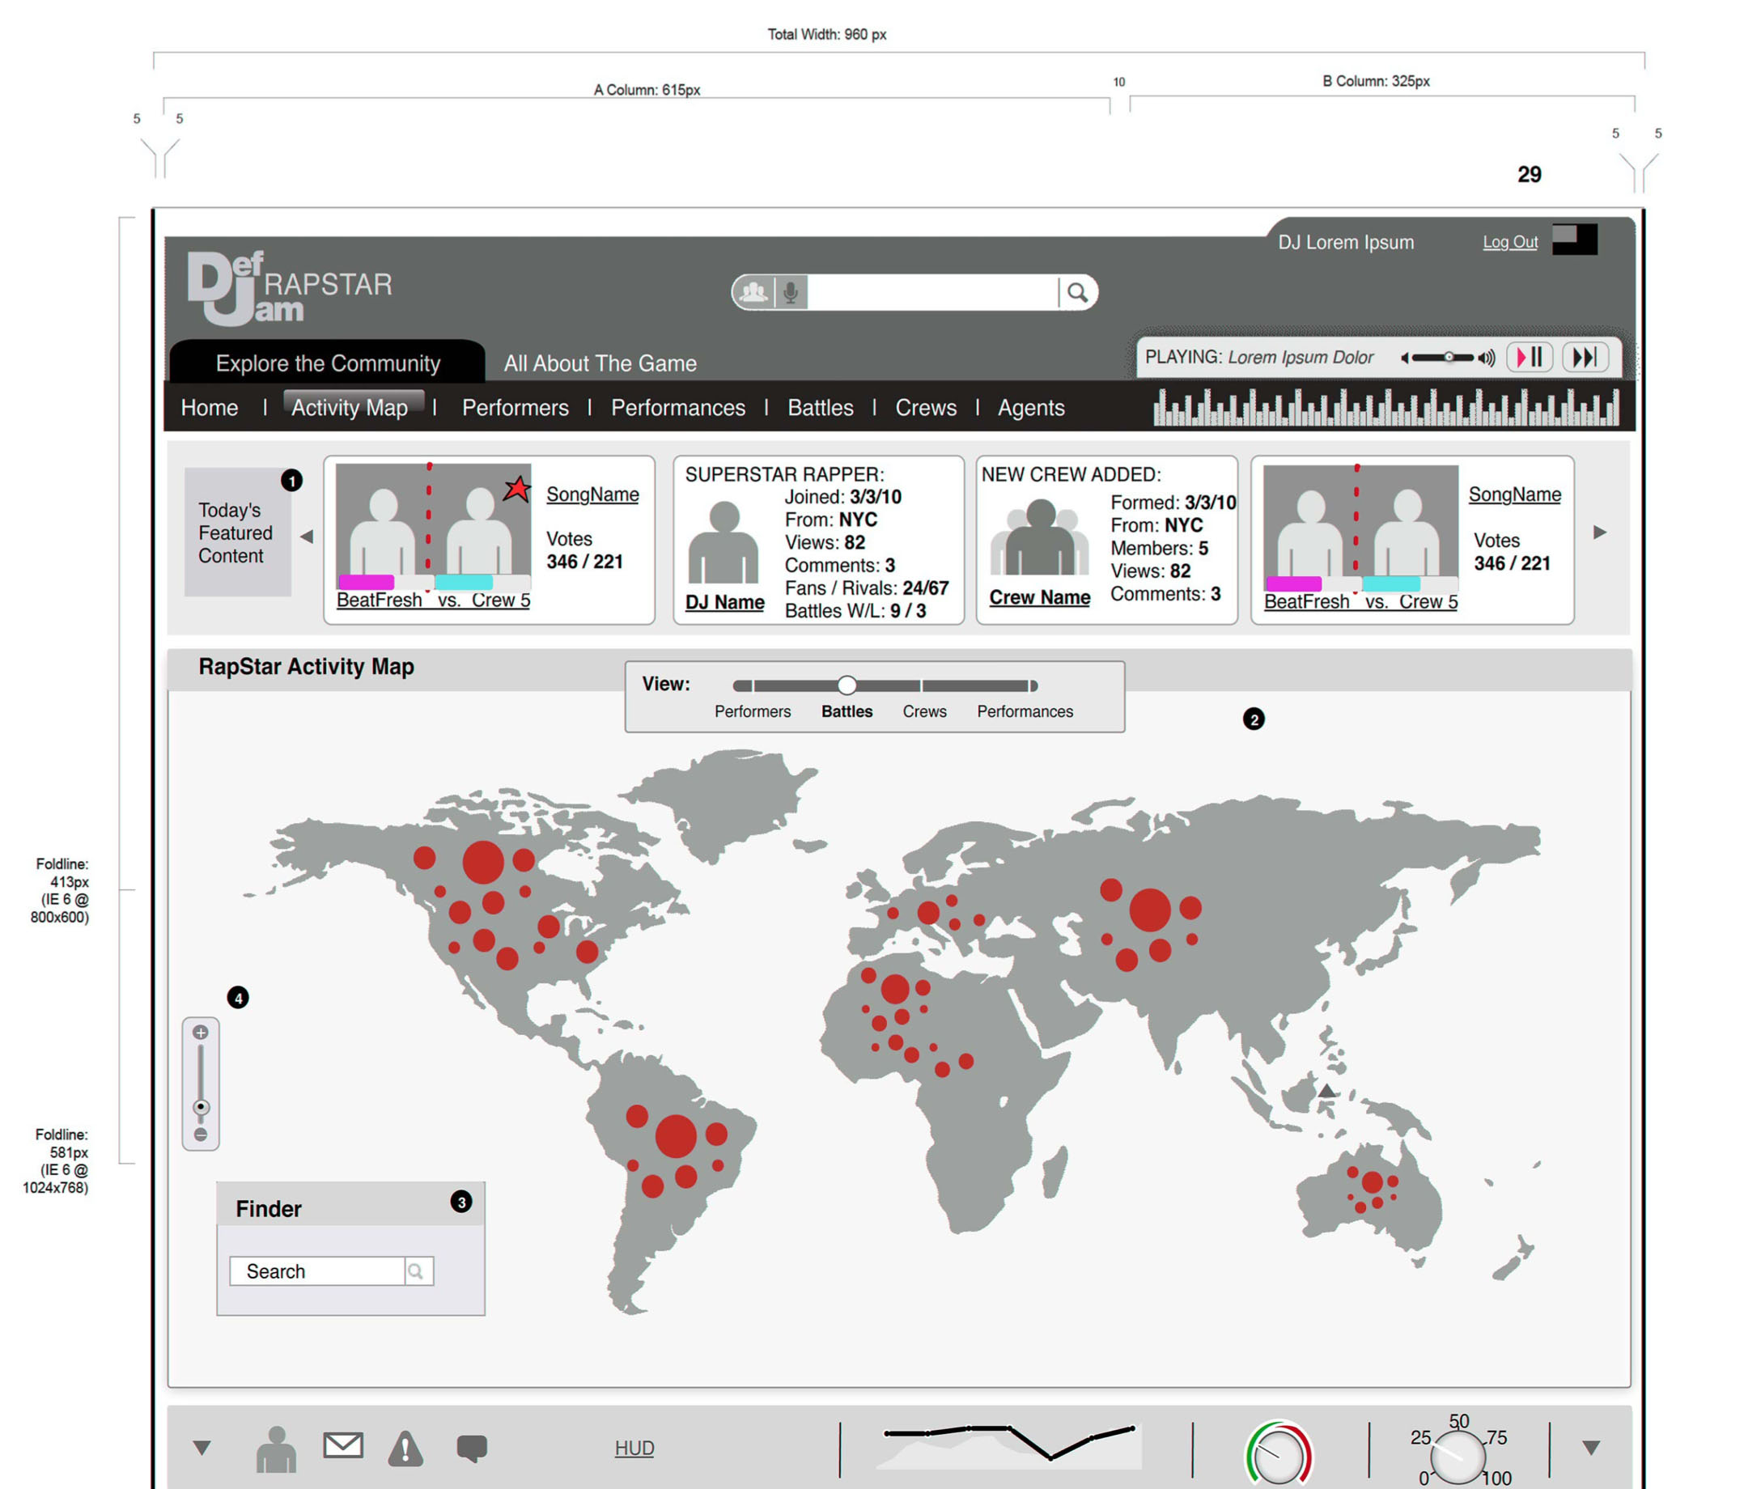This screenshot has width=1761, height=1489.
Task: Switch map view to Crews
Action: tap(923, 711)
